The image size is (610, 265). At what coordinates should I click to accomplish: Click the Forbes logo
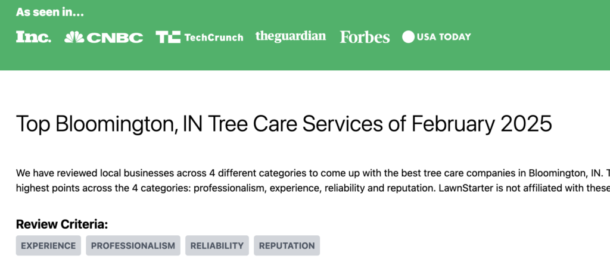365,37
